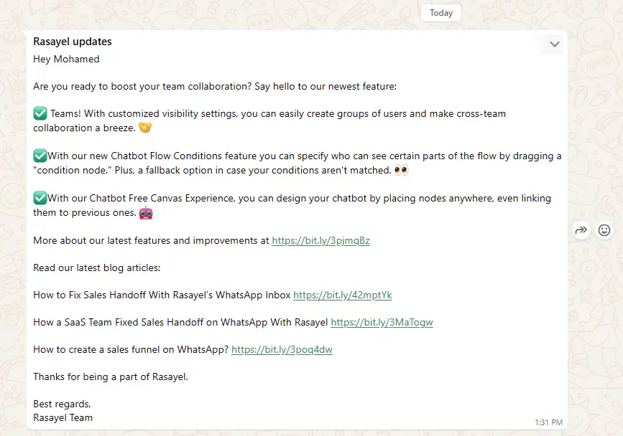623x436 pixels.
Task: Click the Best regards, line
Action: point(62,404)
